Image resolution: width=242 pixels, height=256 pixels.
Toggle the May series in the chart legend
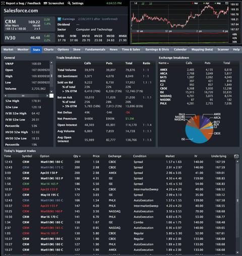[x=218, y=3]
